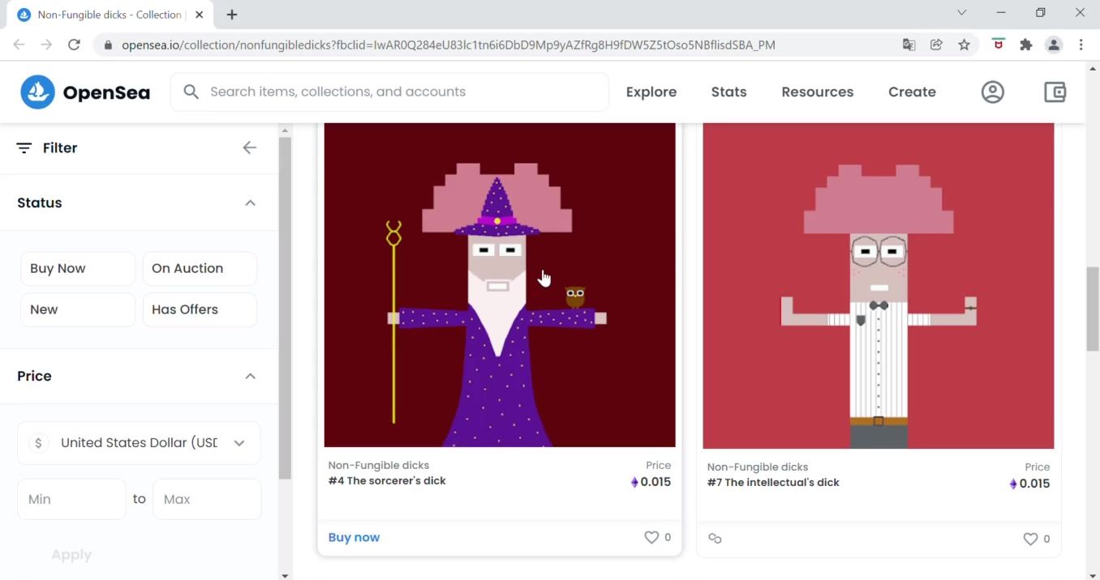Image resolution: width=1100 pixels, height=580 pixels.
Task: Open the Explore menu
Action: (x=651, y=92)
